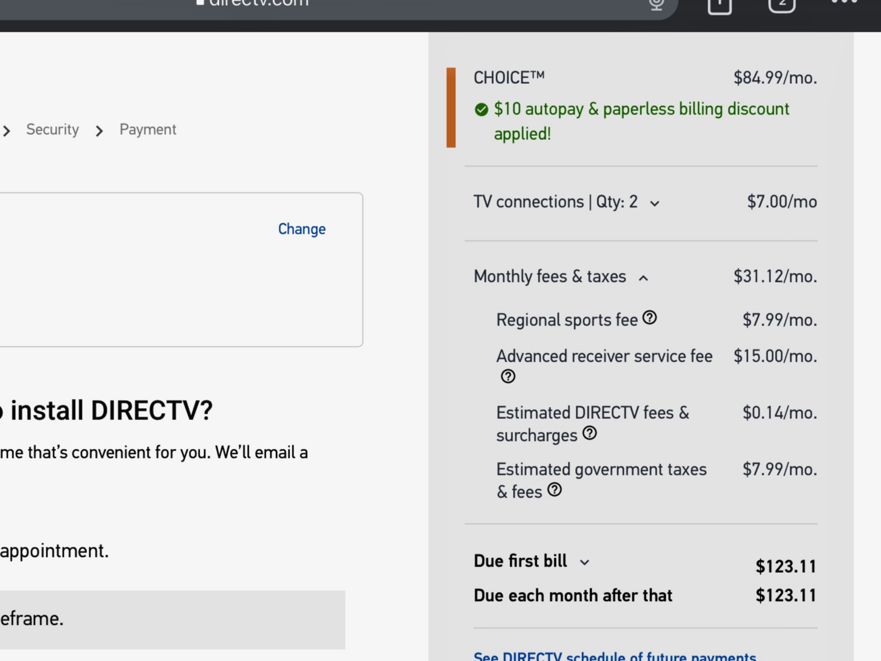The width and height of the screenshot is (881, 661).
Task: Click the breadcrumb arrow before Payment
Action: [99, 131]
